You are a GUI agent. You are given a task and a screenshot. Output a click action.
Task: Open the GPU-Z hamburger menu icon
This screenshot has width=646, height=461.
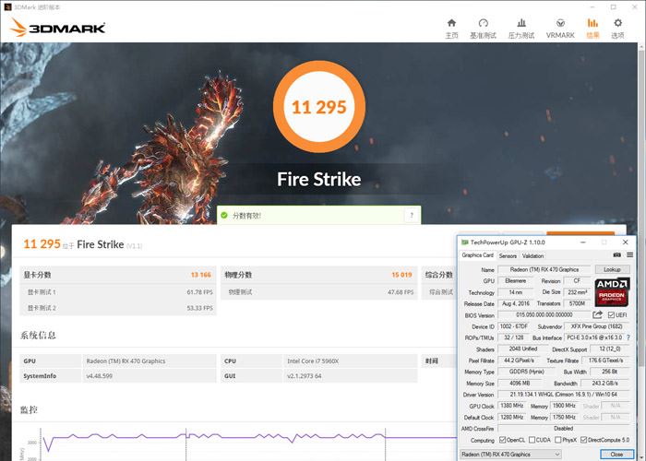coord(630,255)
